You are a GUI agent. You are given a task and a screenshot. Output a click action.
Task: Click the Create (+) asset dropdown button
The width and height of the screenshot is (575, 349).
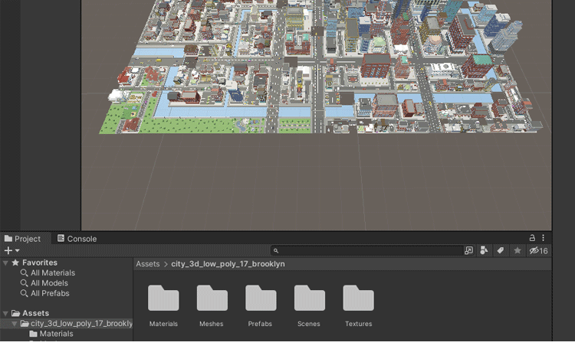click(11, 250)
